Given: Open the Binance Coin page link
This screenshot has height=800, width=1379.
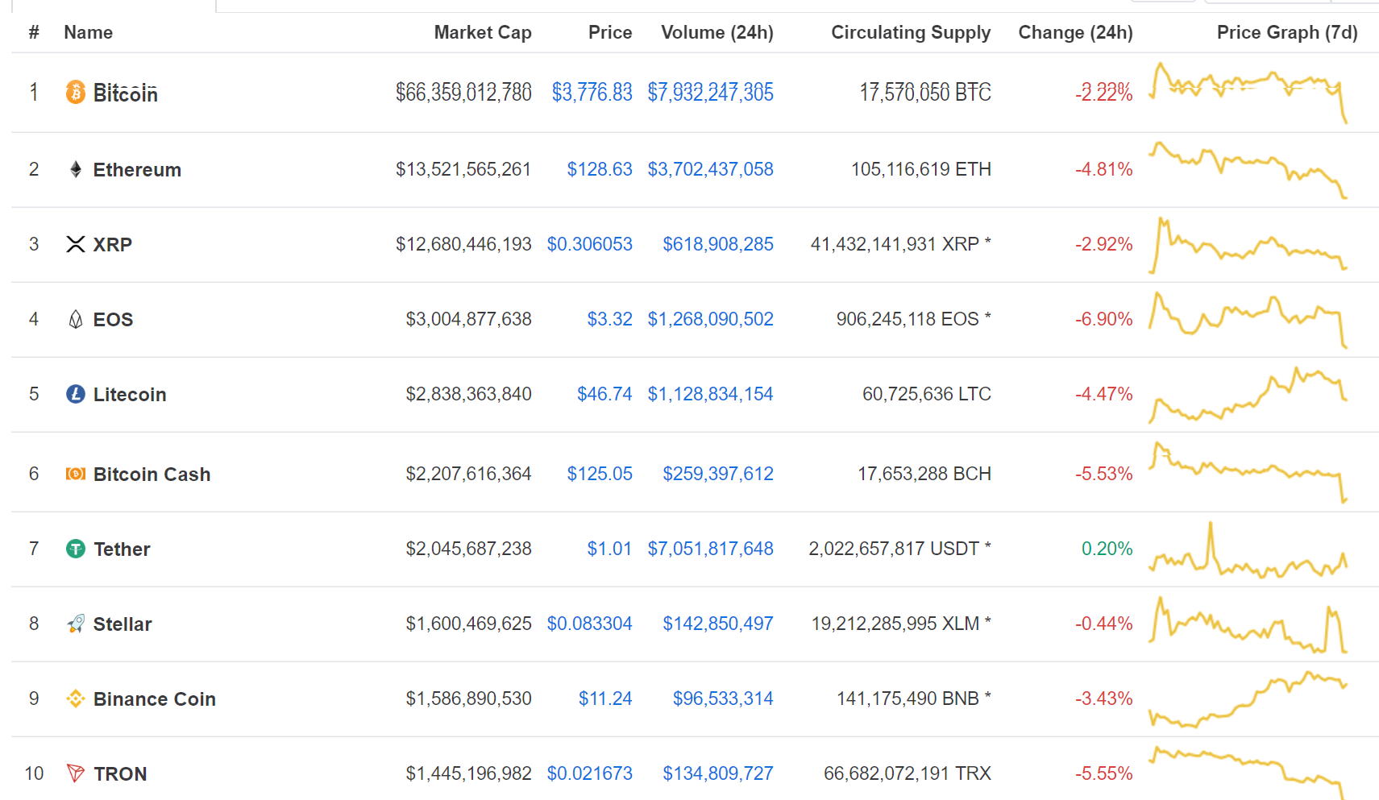Looking at the screenshot, I should 155,699.
